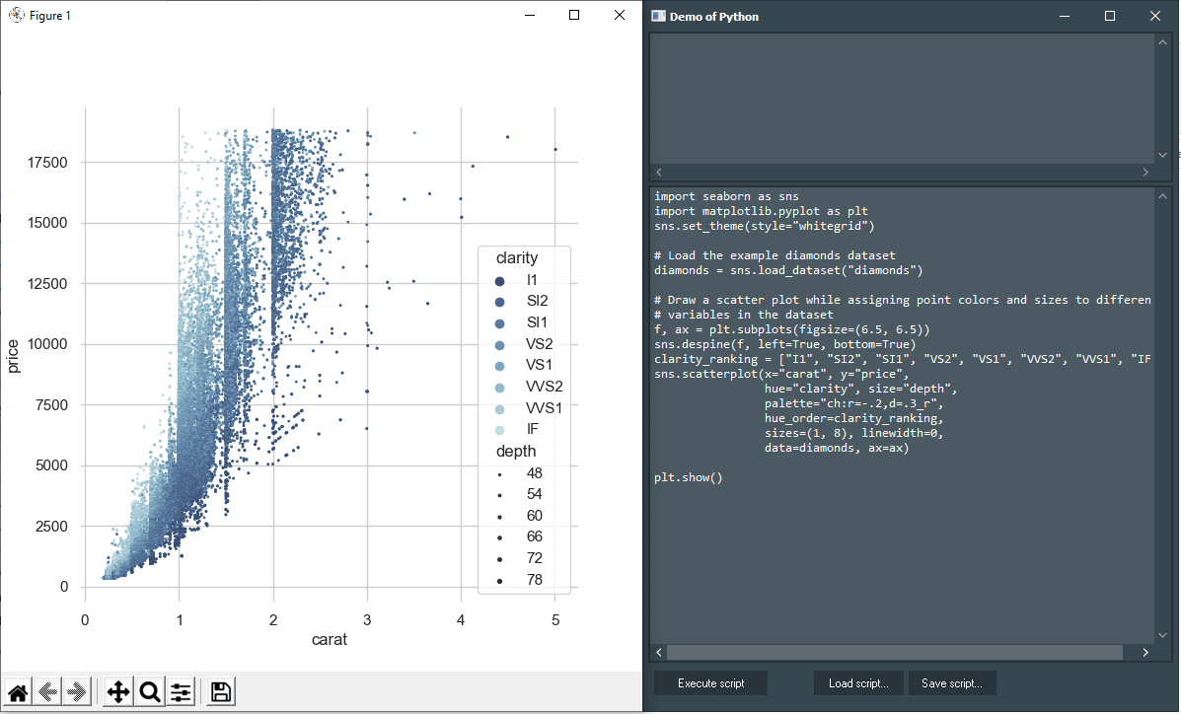
Task: Reset the plot view with the Home icon
Action: click(17, 691)
